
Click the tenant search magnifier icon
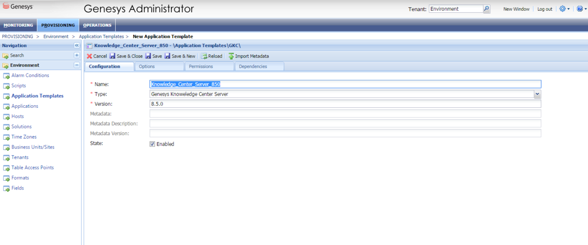[x=487, y=9]
